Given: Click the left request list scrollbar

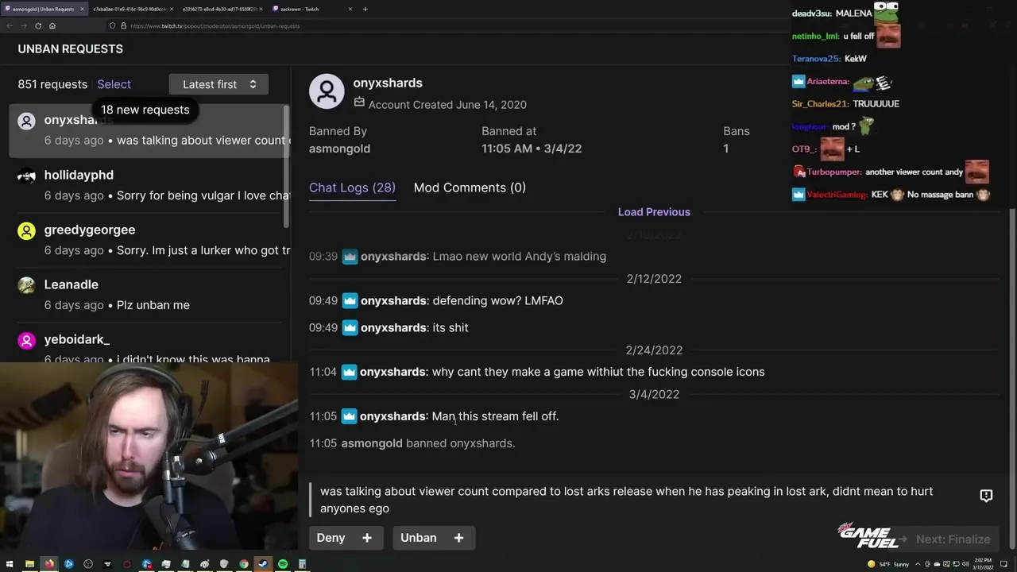Looking at the screenshot, I should (x=286, y=167).
